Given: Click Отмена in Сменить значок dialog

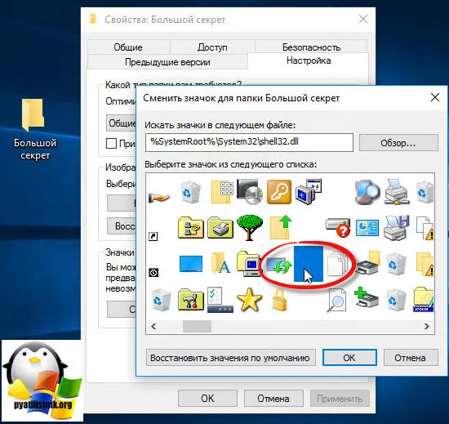Looking at the screenshot, I should click(411, 358).
